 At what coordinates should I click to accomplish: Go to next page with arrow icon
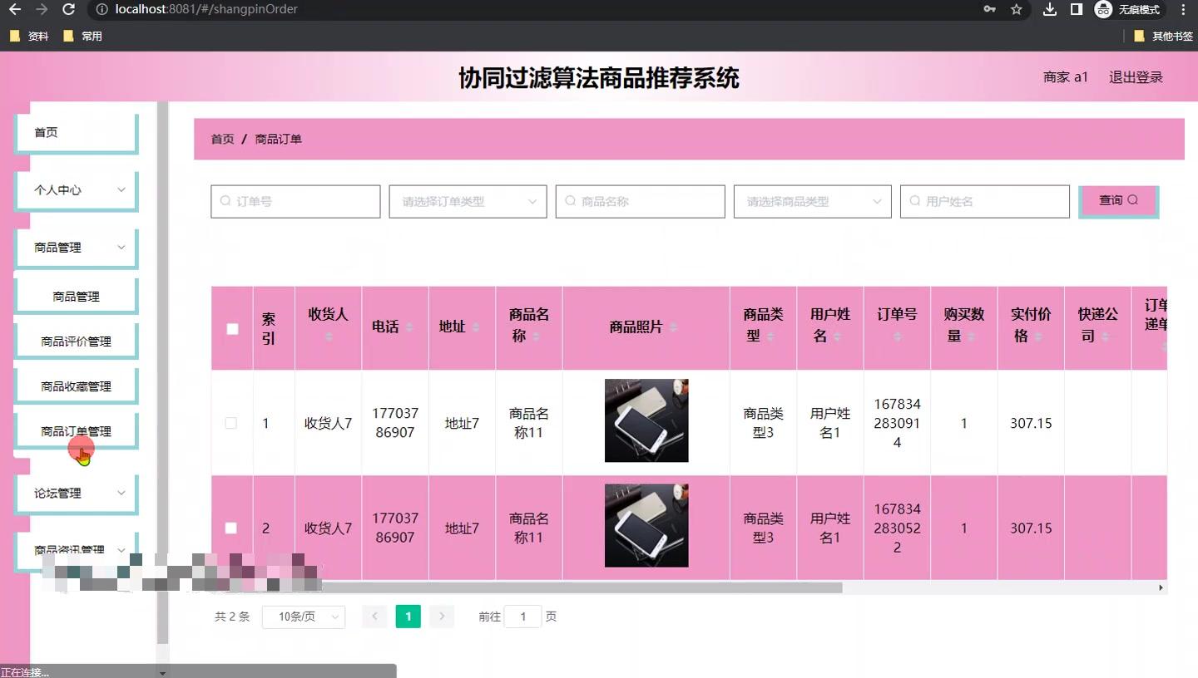(441, 617)
